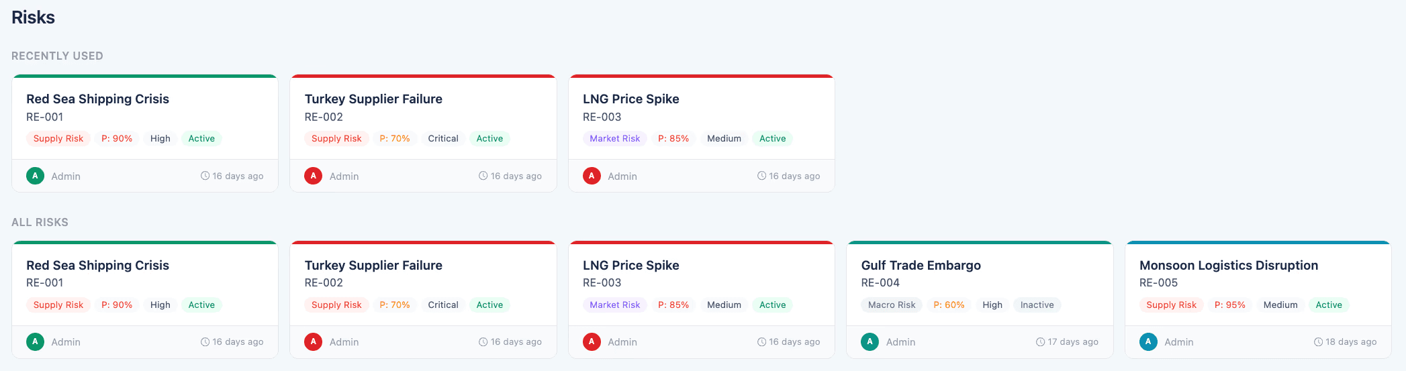Click the Admin avatar on Monsoon Logistics Disruption card
This screenshot has width=1406, height=371.
tap(1148, 341)
